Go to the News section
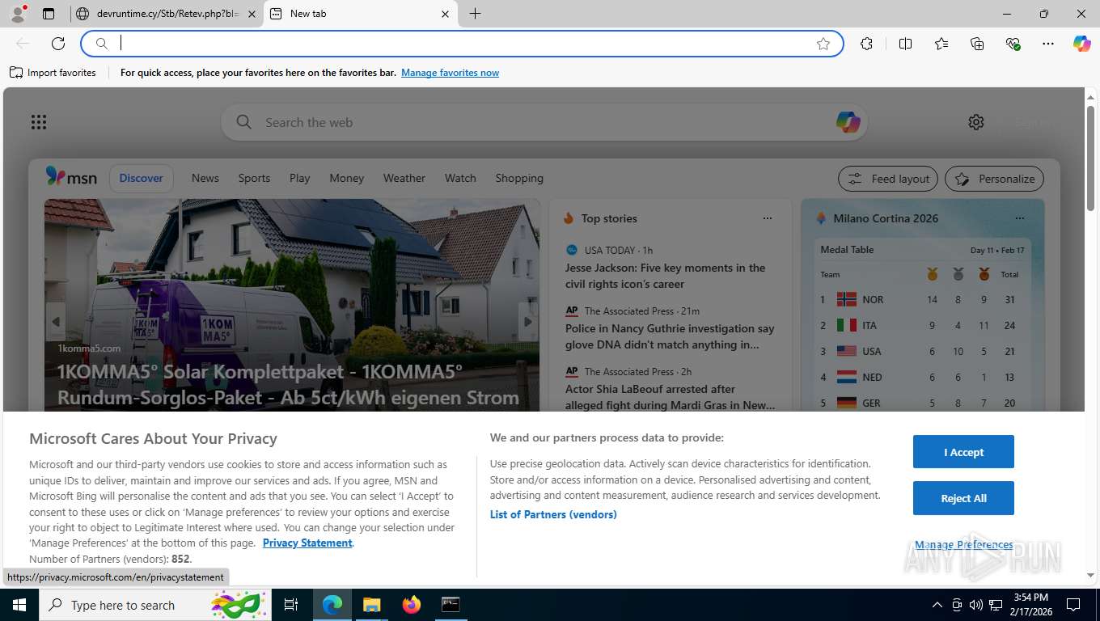The height and width of the screenshot is (621, 1100). coord(205,178)
